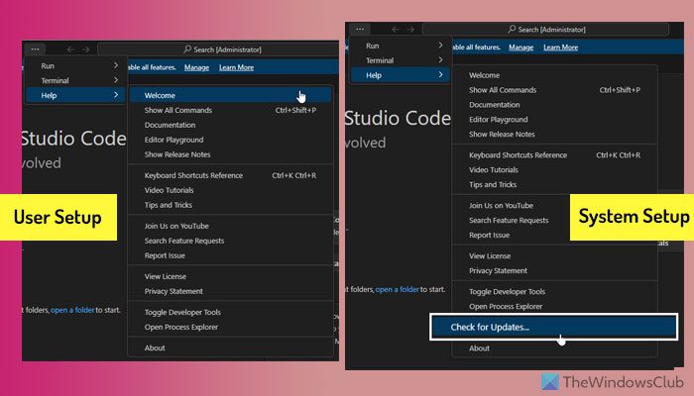Click Search [Administrator] box in User Setup window
This screenshot has width=694, height=396.
pos(220,49)
